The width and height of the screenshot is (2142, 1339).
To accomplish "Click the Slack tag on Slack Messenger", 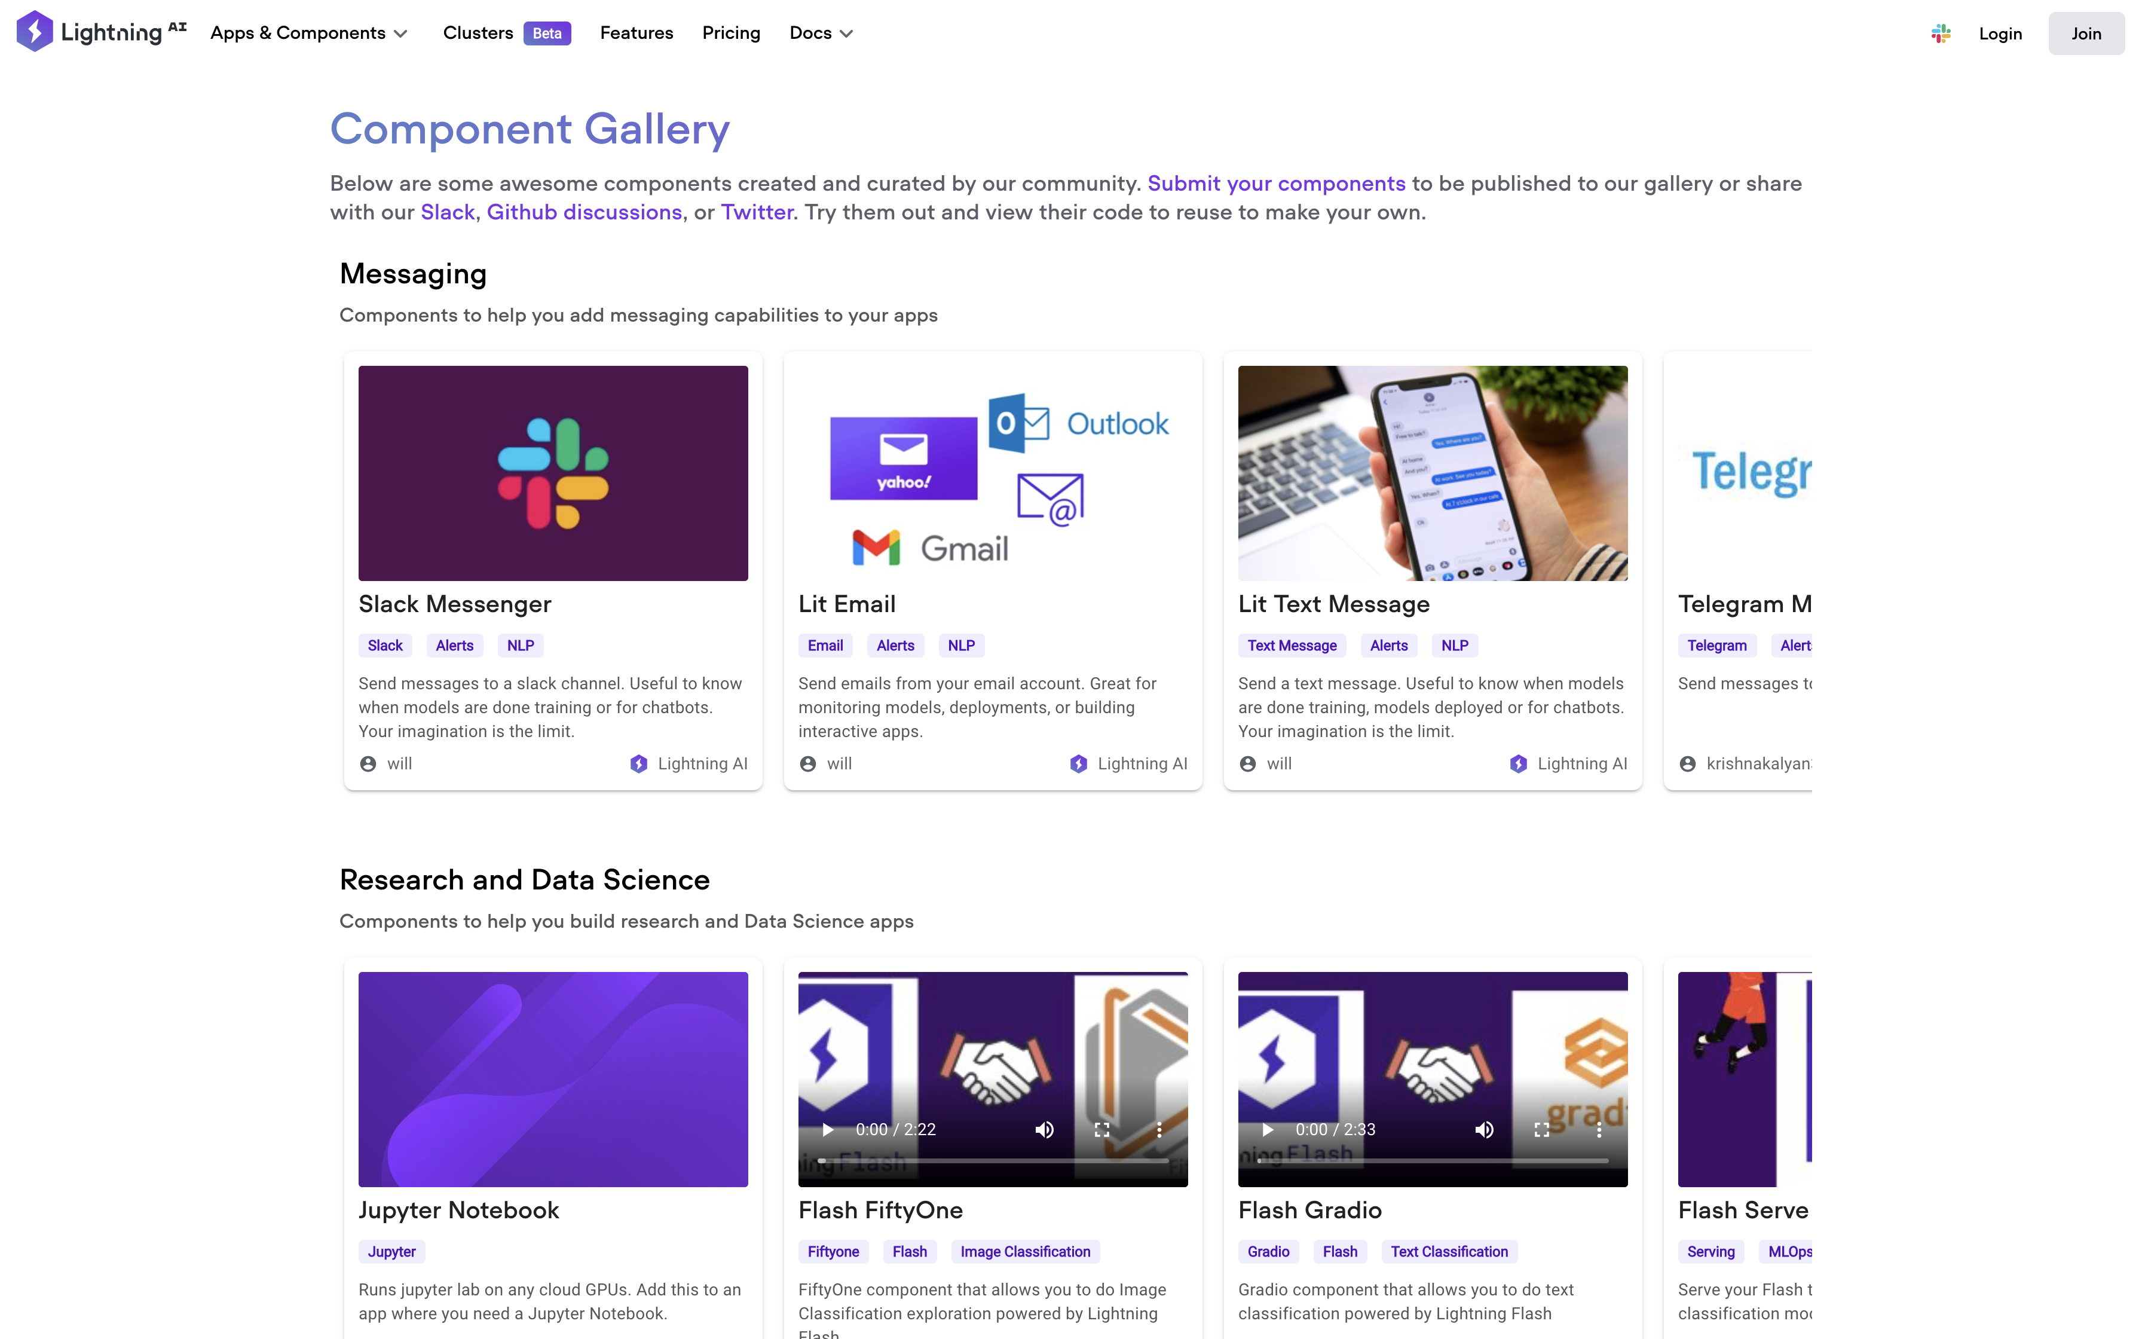I will (384, 645).
